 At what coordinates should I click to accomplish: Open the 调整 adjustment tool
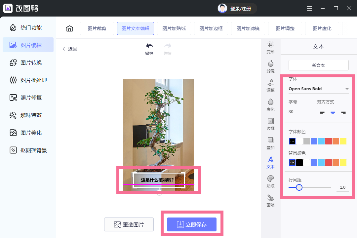[270, 86]
